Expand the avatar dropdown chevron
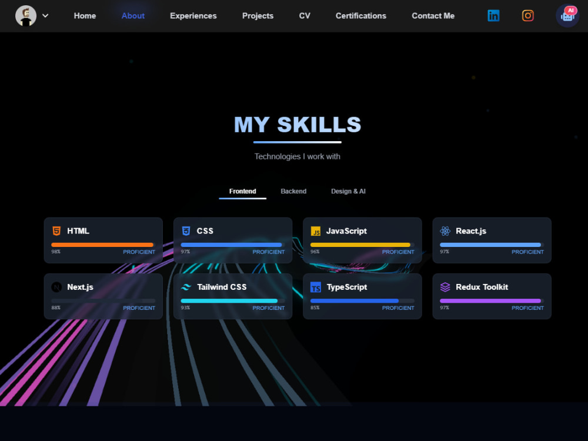Screen dimensions: 588x441 pyautogui.click(x=45, y=16)
